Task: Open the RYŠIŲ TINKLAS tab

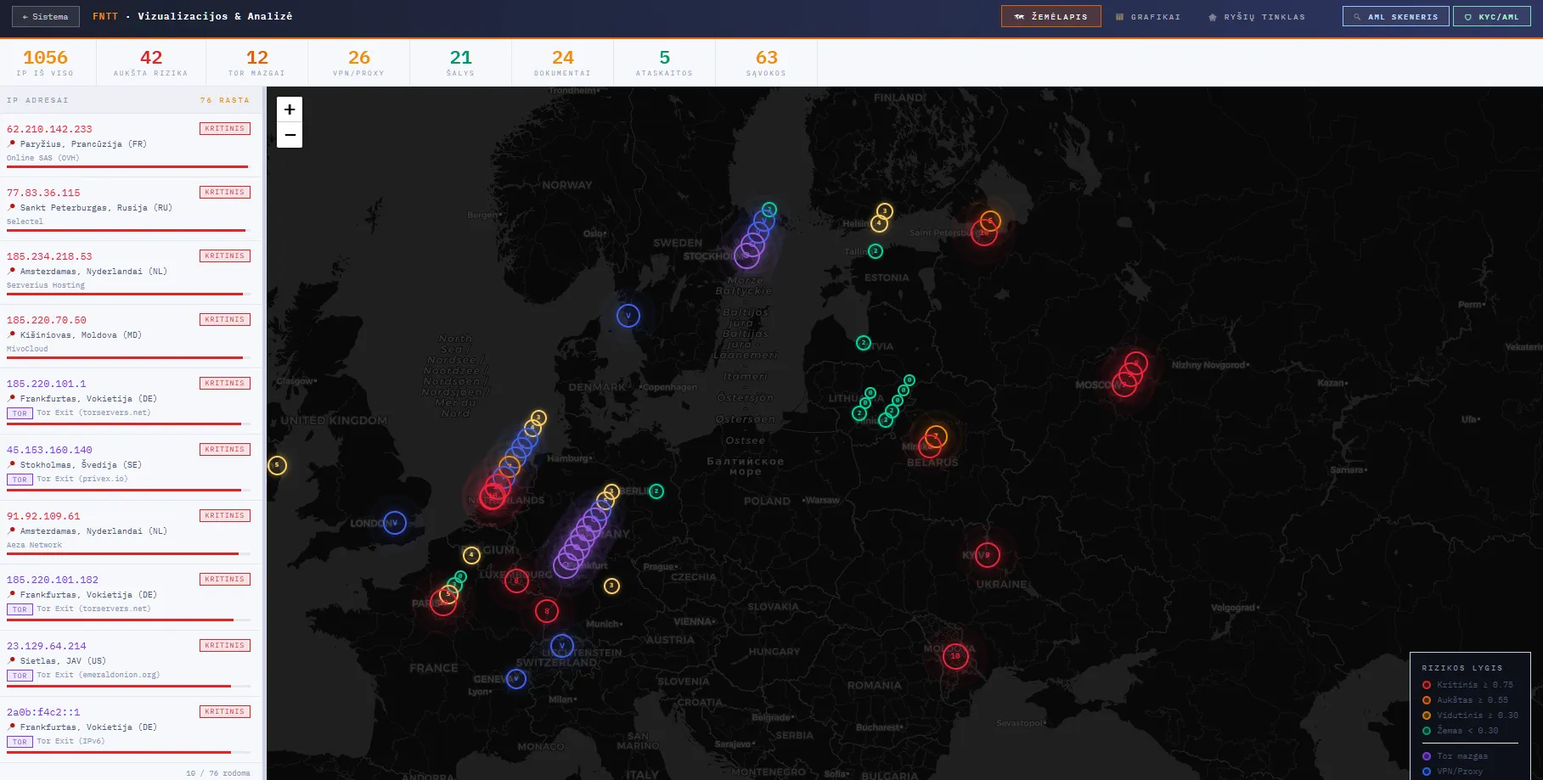Action: (1257, 17)
